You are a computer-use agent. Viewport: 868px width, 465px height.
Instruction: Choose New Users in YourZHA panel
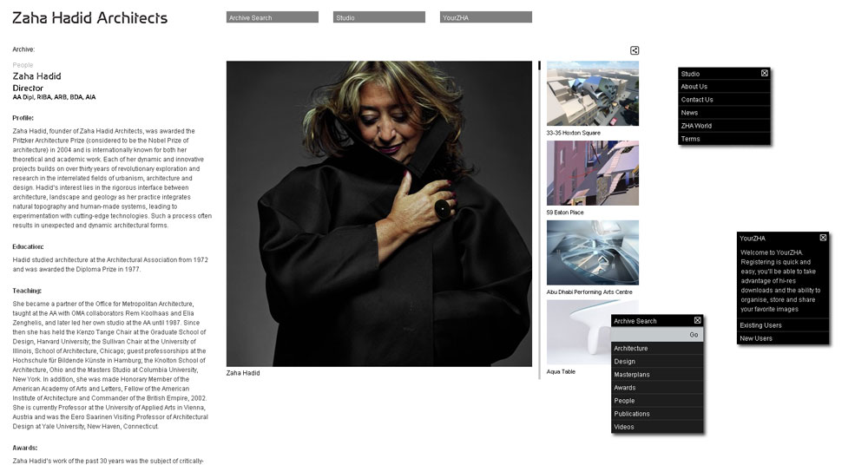pyautogui.click(x=783, y=338)
